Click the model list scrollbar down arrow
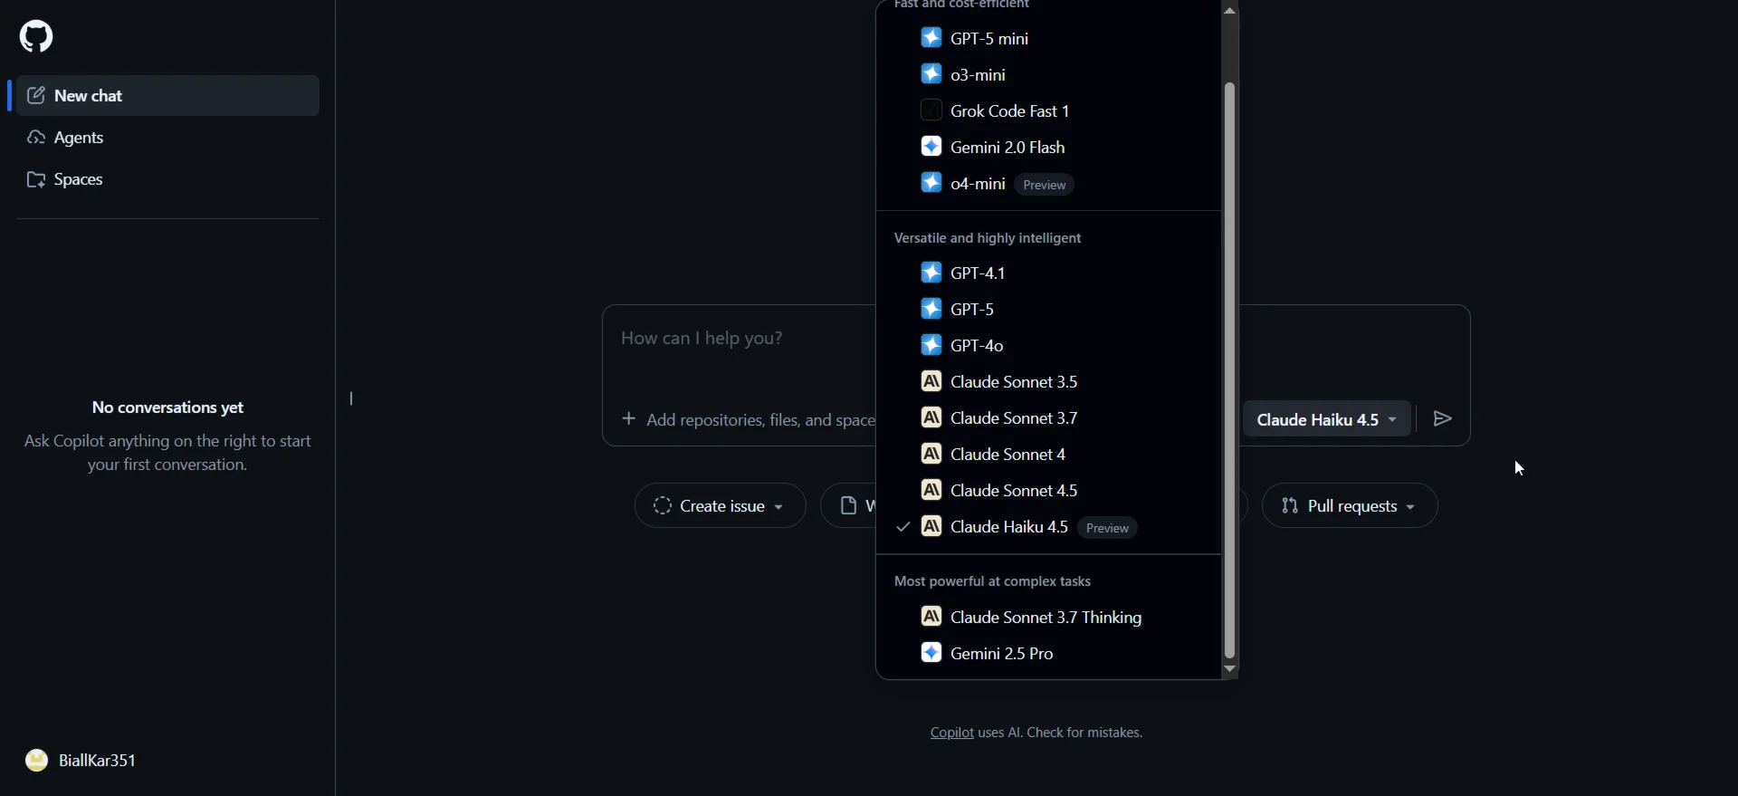This screenshot has width=1738, height=796. coord(1229,668)
